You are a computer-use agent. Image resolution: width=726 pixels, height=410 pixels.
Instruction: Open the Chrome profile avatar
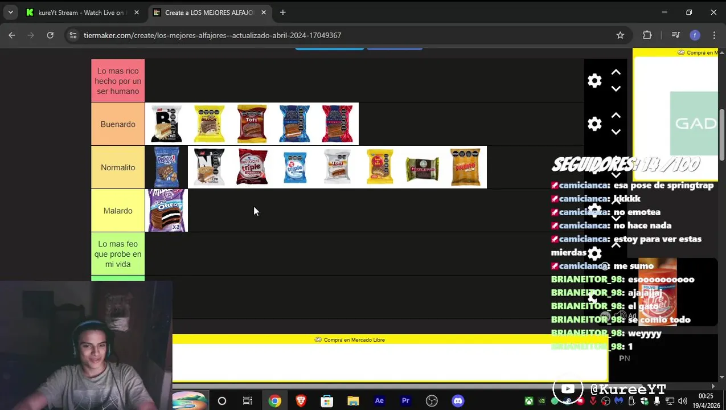tap(695, 35)
